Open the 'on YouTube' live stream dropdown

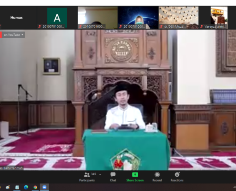(x=13, y=35)
